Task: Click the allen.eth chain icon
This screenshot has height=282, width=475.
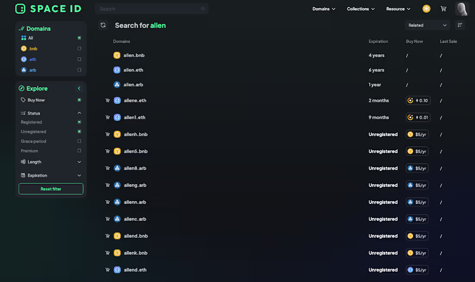Action: (x=117, y=70)
